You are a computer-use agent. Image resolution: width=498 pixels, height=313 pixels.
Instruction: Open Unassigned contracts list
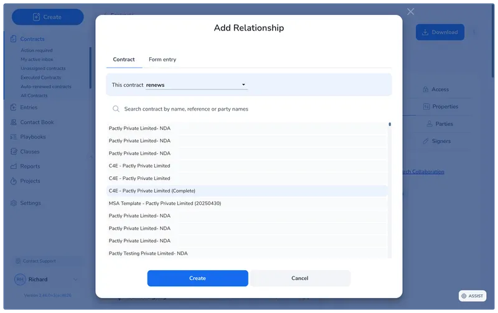(x=43, y=68)
